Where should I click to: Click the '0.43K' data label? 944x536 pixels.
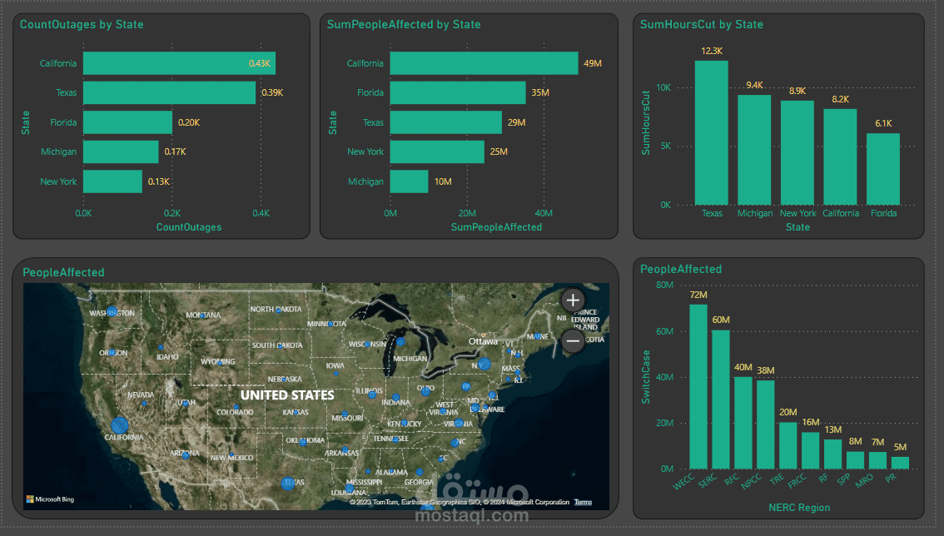[260, 63]
